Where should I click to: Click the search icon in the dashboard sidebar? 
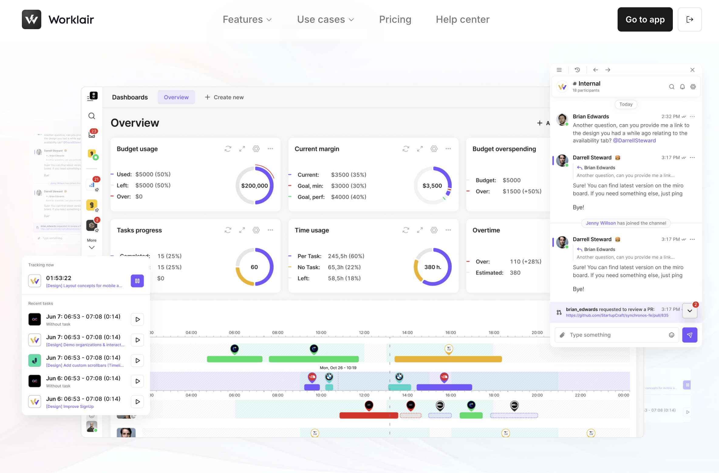tap(92, 116)
